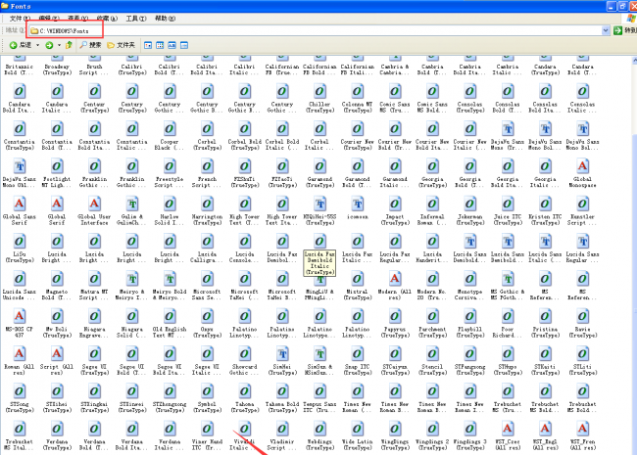This screenshot has width=637, height=455.
Task: Select the Playbill (TrueType) font icon
Action: coord(470,316)
